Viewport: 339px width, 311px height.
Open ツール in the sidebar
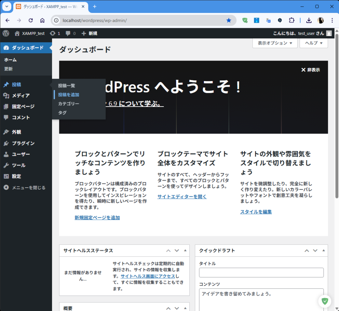click(19, 165)
